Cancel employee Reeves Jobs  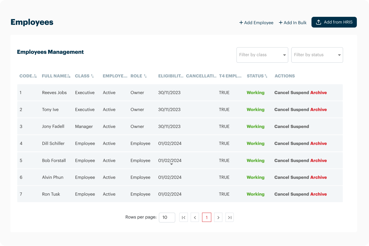click(x=282, y=93)
